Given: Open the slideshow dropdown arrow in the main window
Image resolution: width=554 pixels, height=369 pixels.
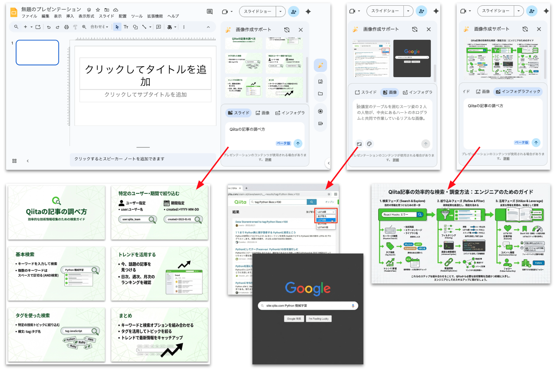Looking at the screenshot, I should pos(280,11).
